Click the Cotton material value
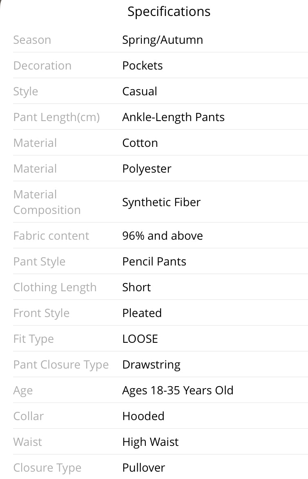This screenshot has width=308, height=479. [x=140, y=143]
